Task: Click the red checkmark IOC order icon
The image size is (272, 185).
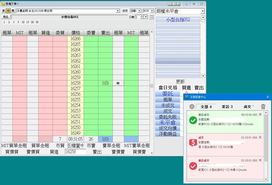Action: (193, 166)
